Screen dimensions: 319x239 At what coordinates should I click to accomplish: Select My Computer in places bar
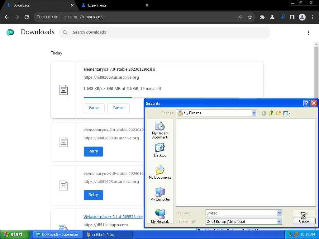[160, 194]
